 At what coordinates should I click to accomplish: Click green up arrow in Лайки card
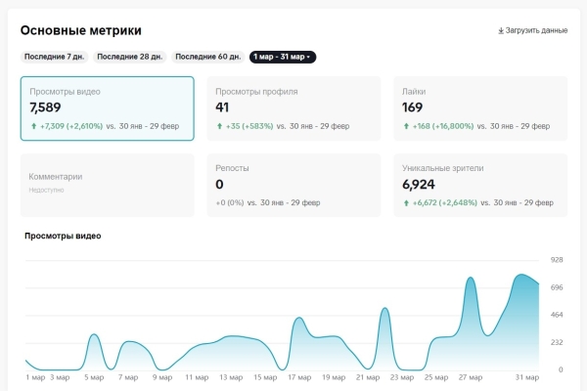coord(405,126)
